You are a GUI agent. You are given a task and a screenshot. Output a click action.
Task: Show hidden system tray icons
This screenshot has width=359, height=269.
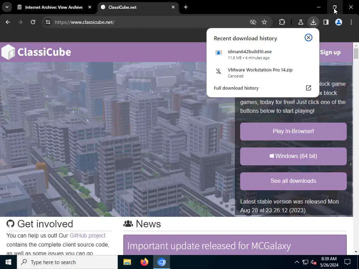[297, 262]
